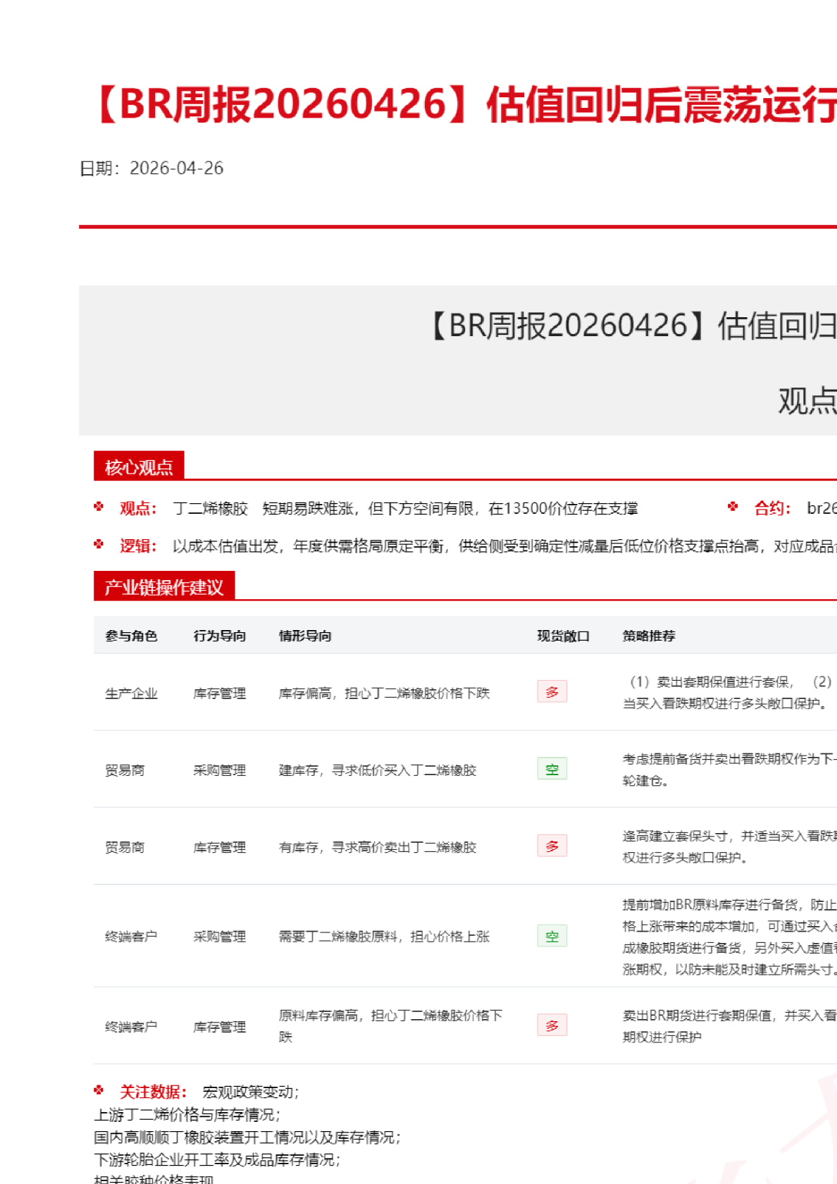Click the 生产企业 cell in the table
This screenshot has height=1184, width=837.
tap(131, 693)
